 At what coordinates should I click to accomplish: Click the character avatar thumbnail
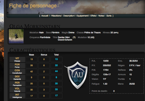click(x=16, y=36)
